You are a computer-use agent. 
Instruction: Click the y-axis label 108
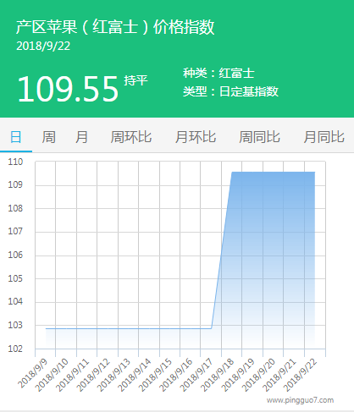coord(15,208)
